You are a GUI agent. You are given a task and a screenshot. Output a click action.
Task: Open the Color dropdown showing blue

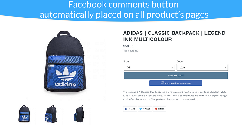click(x=202, y=67)
